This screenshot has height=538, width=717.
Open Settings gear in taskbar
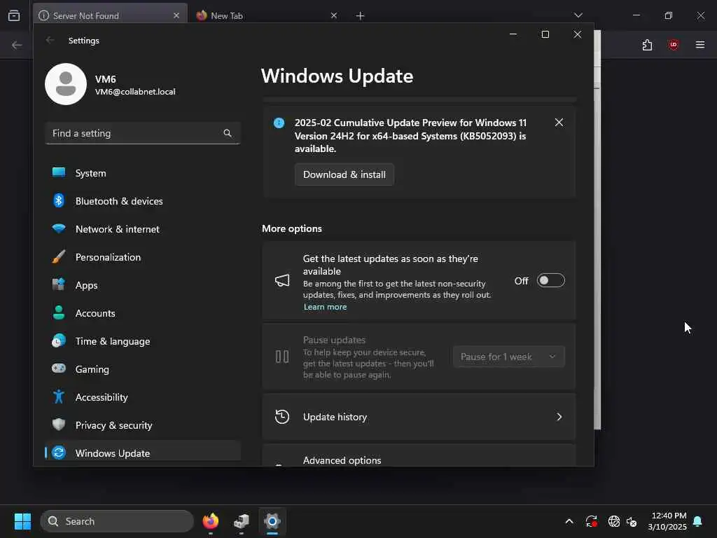coord(272,521)
